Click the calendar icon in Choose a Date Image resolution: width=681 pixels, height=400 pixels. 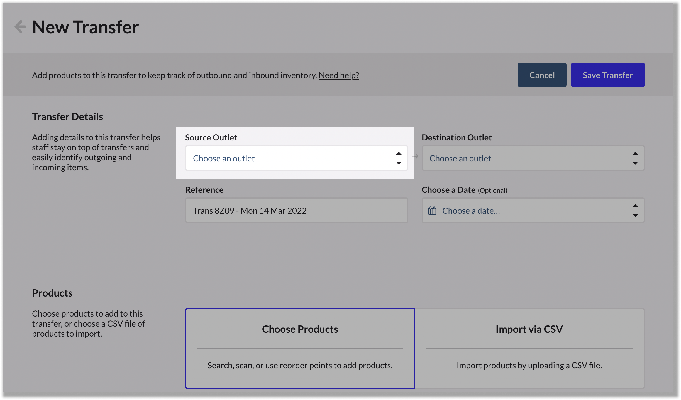click(432, 211)
